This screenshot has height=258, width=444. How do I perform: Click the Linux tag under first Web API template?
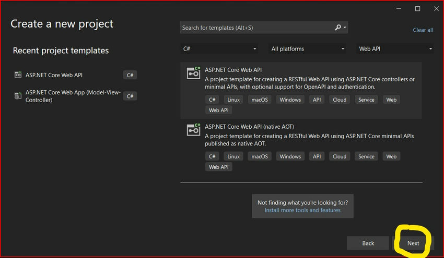[233, 100]
